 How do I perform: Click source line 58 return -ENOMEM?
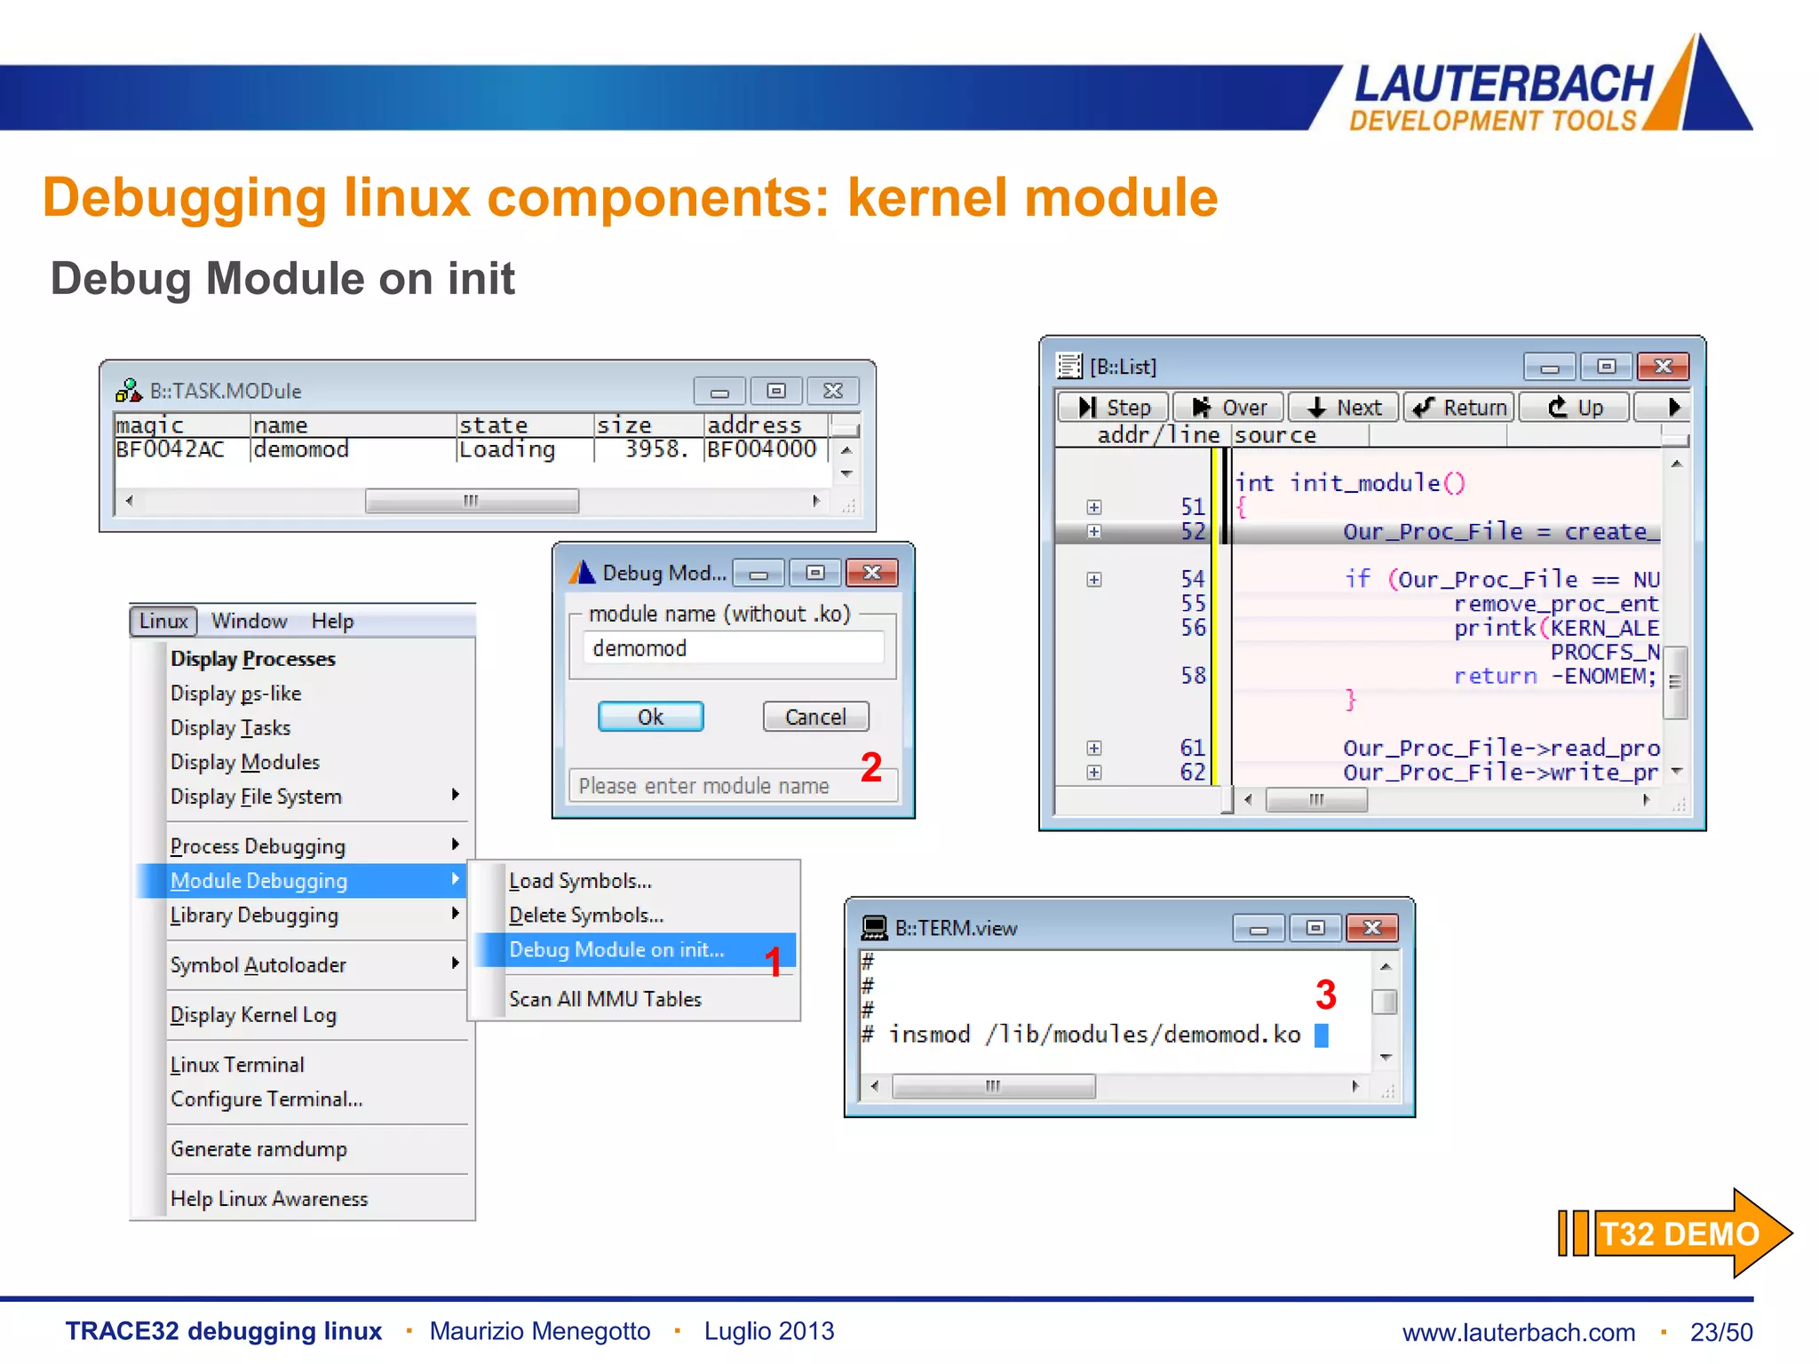(x=1554, y=676)
